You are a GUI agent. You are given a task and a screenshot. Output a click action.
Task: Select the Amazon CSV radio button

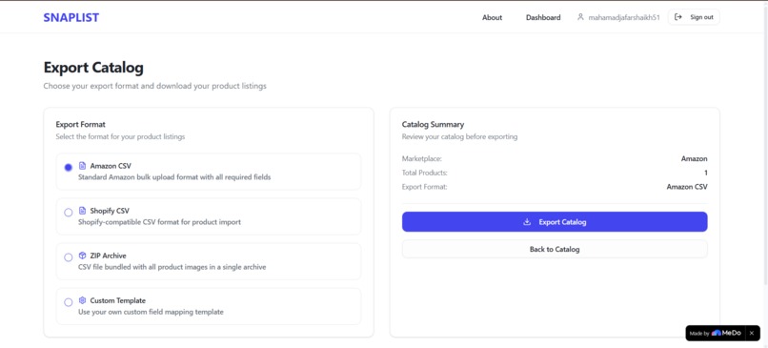69,168
